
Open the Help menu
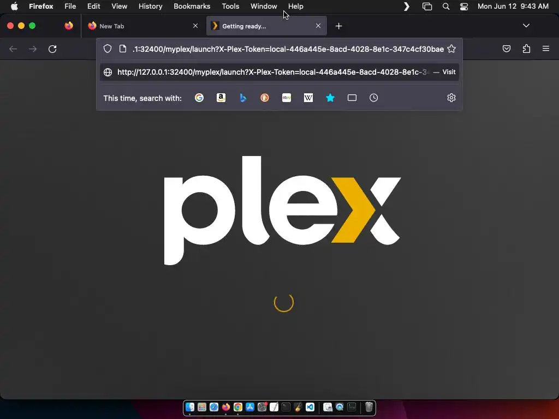[295, 6]
